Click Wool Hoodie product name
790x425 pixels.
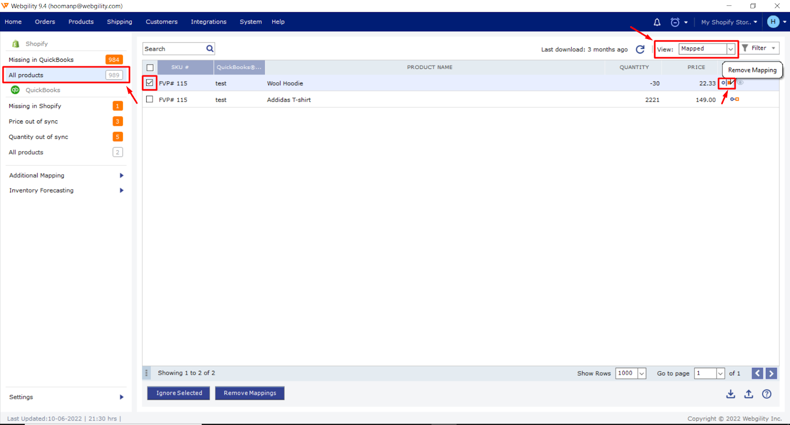[x=285, y=83]
